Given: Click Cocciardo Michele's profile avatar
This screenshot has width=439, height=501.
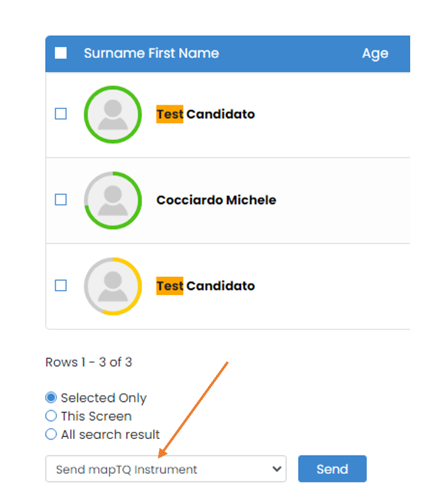Looking at the screenshot, I should (113, 200).
